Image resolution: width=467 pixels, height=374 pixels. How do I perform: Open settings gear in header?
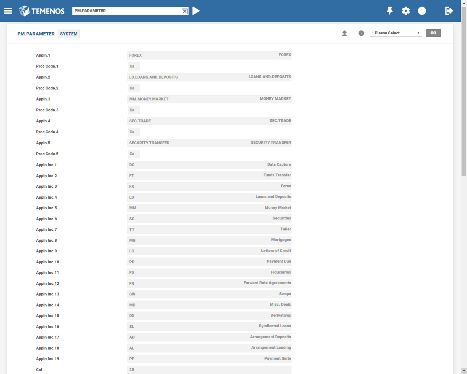406,11
